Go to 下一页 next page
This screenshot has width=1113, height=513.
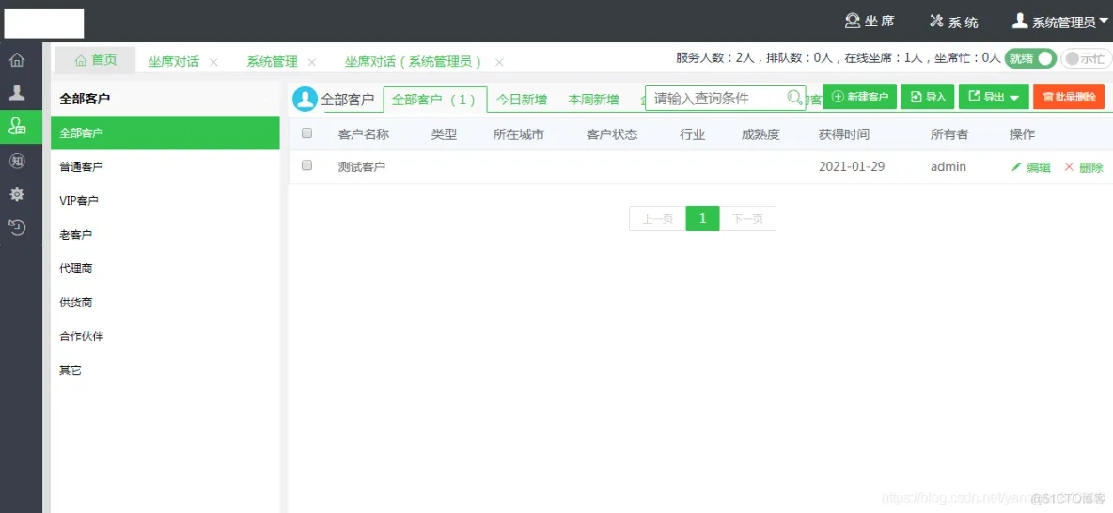point(747,219)
